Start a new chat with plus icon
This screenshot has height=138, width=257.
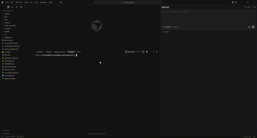[x=245, y=7]
